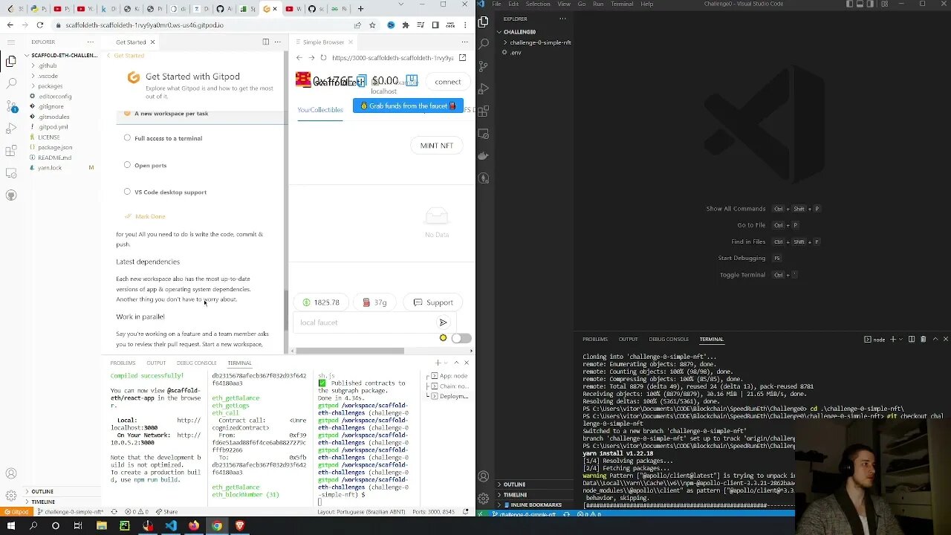Open Source Control in desktop VS Code
The image size is (951, 535).
(484, 66)
